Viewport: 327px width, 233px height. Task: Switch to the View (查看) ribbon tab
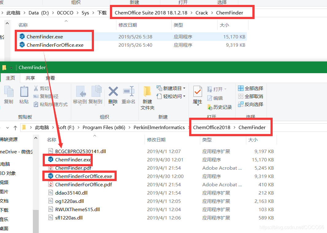50,78
